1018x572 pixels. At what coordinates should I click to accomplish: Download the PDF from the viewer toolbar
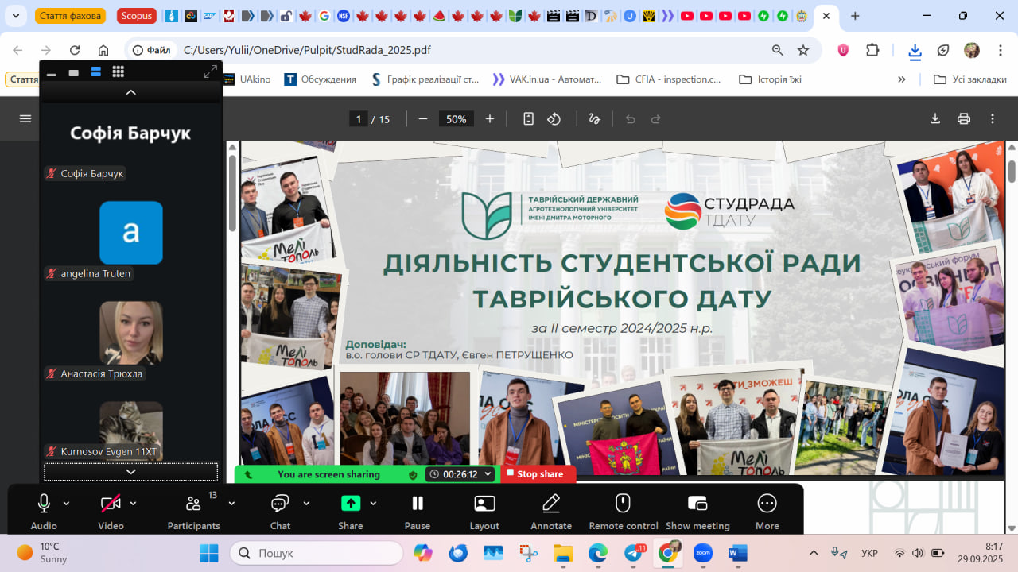click(x=935, y=119)
